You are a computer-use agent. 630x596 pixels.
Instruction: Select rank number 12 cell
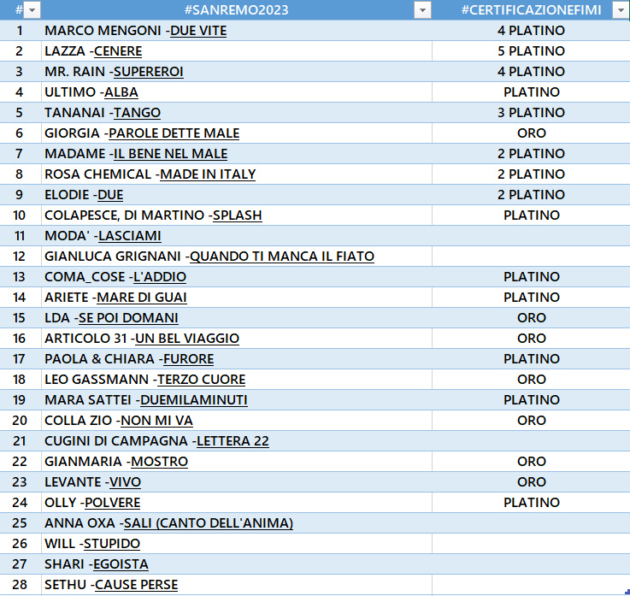pyautogui.click(x=21, y=256)
